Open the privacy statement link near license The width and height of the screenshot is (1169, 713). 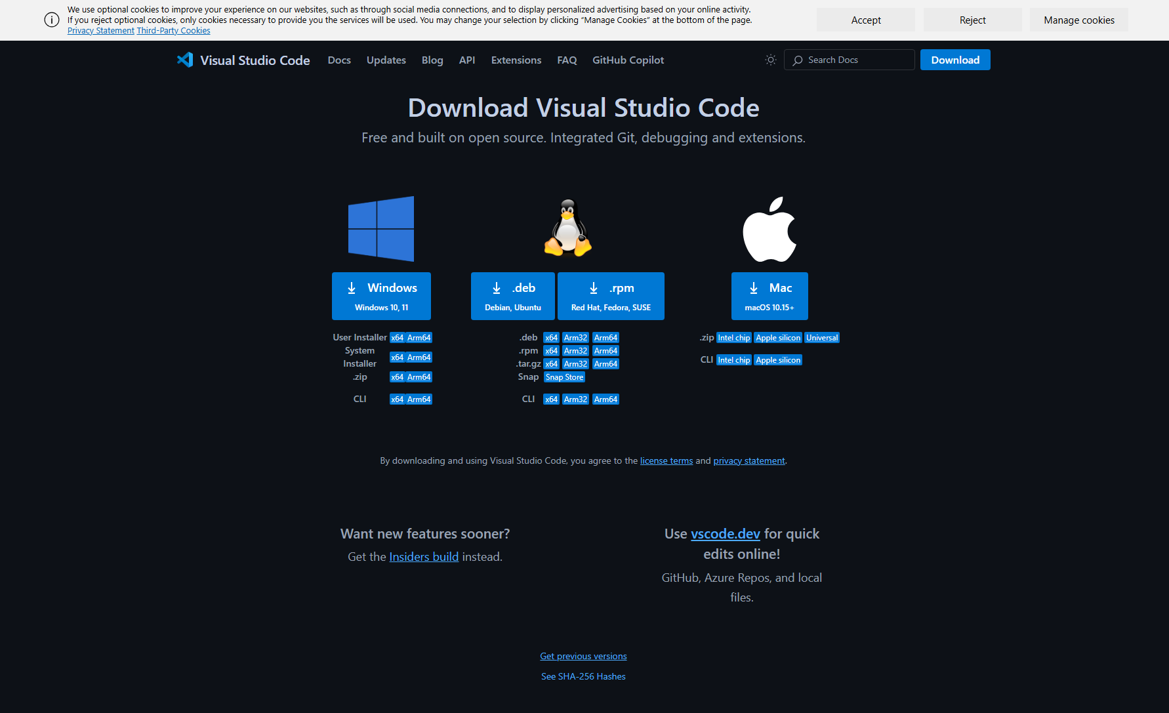click(x=749, y=461)
